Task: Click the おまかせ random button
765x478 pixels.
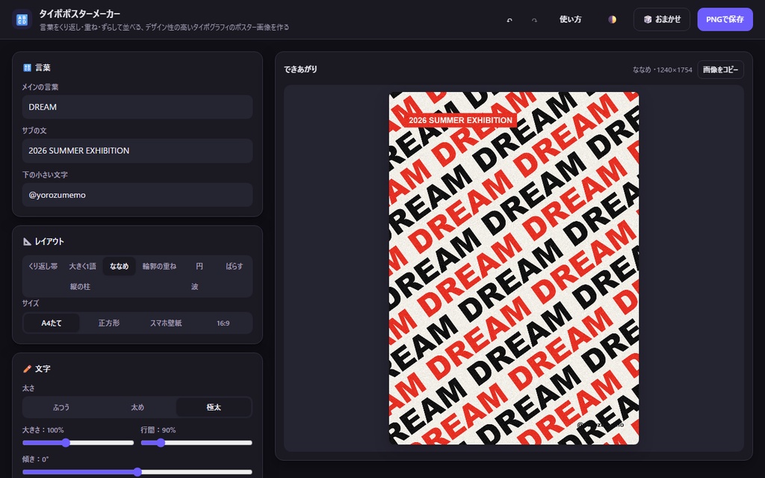Action: (662, 19)
